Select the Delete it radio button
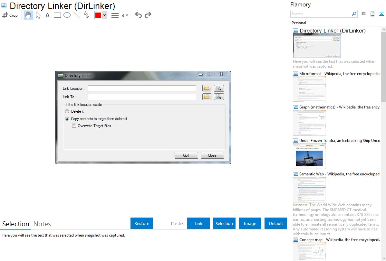 67,111
